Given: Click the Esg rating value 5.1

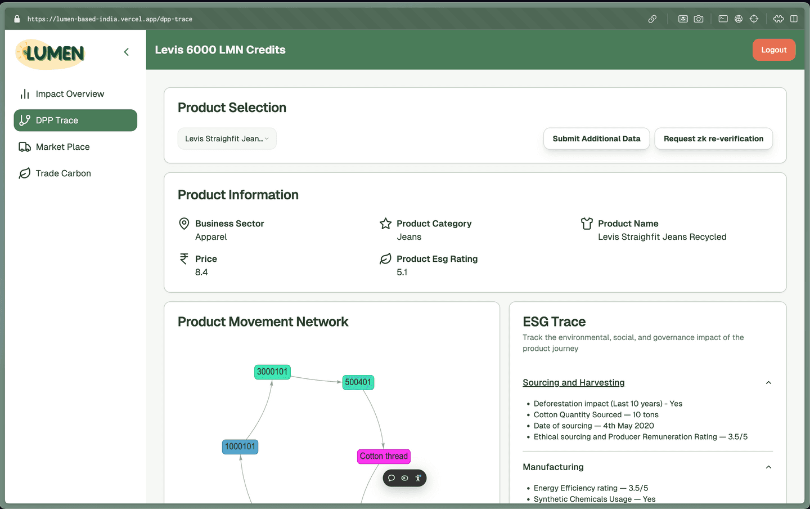Looking at the screenshot, I should click(402, 272).
